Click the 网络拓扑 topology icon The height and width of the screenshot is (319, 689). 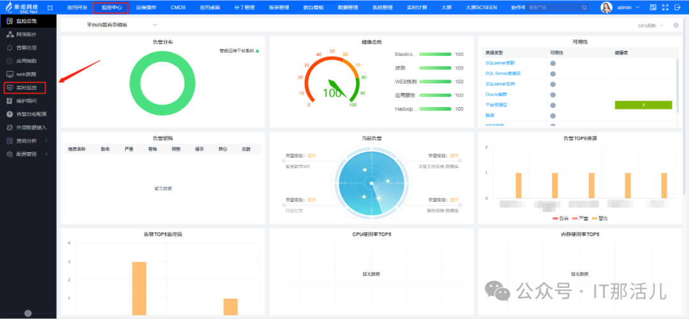(x=9, y=34)
